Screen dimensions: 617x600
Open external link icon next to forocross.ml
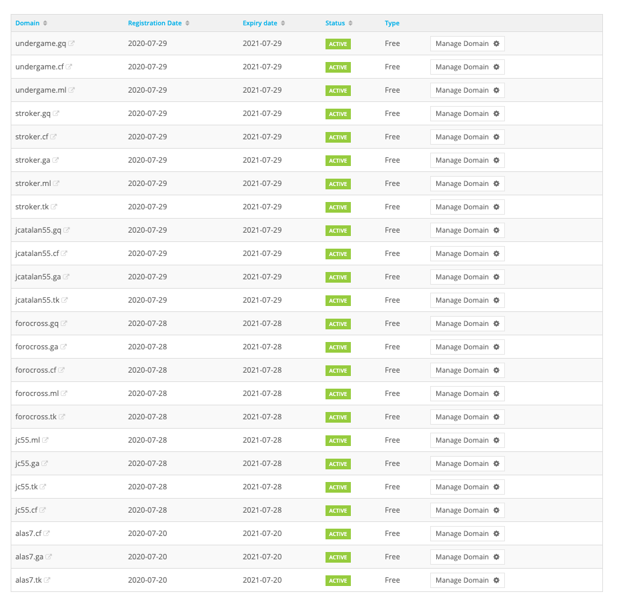click(64, 393)
